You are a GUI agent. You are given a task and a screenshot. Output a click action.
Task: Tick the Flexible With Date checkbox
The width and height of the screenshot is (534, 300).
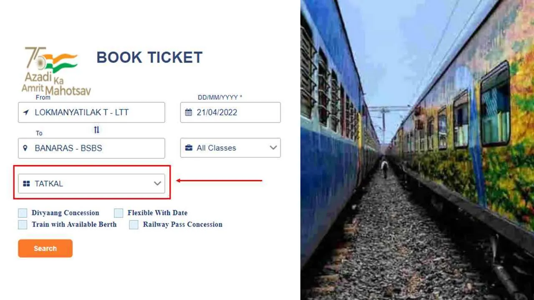(118, 213)
